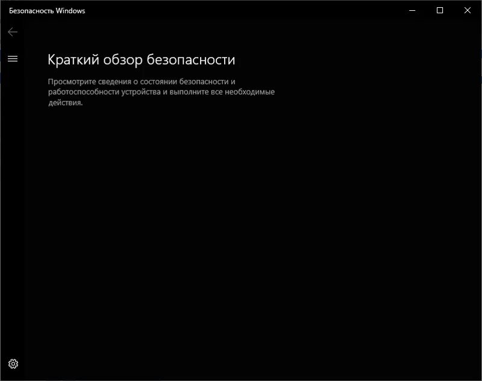Click the Безопасность Windows window title

click(x=47, y=11)
